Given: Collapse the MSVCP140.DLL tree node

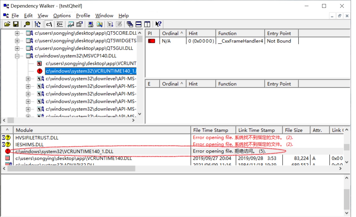Looking at the screenshot, I should click(17, 56).
